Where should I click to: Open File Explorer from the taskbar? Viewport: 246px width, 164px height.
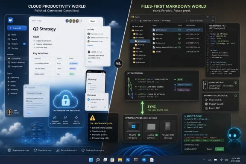120,160
